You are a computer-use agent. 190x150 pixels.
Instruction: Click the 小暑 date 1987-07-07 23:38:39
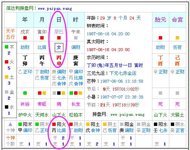(122, 97)
